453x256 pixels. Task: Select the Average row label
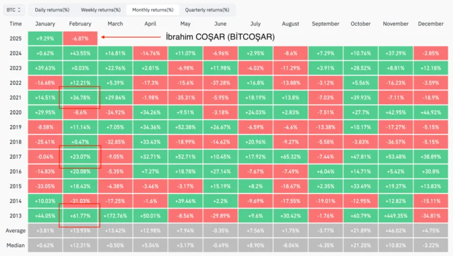click(15, 231)
